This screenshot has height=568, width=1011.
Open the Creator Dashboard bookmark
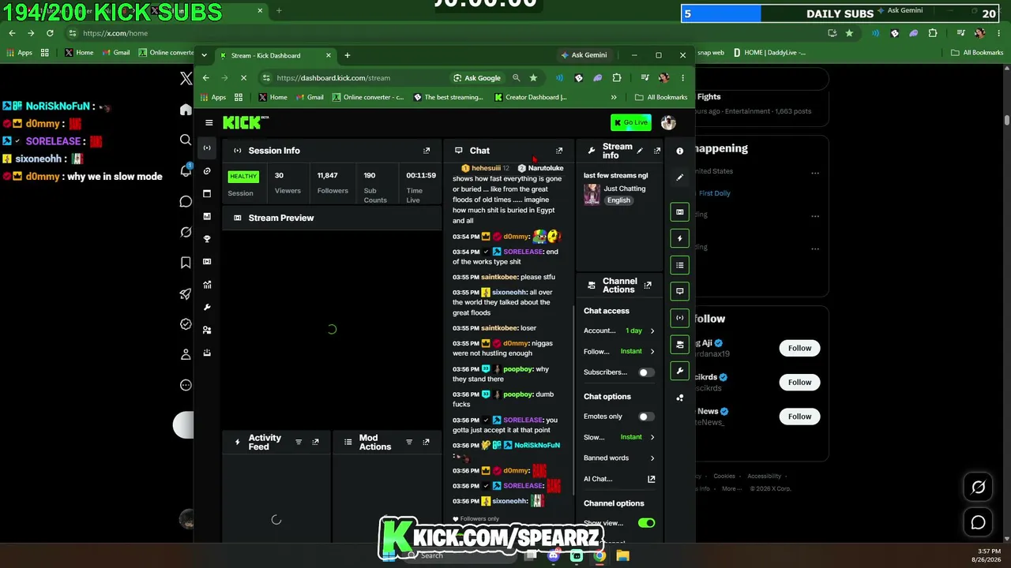(x=531, y=97)
